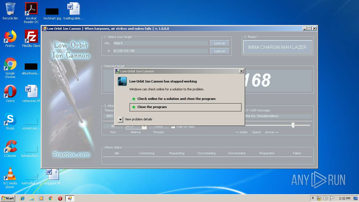Show hidden tray icons arrow

pyautogui.click(x=313, y=198)
